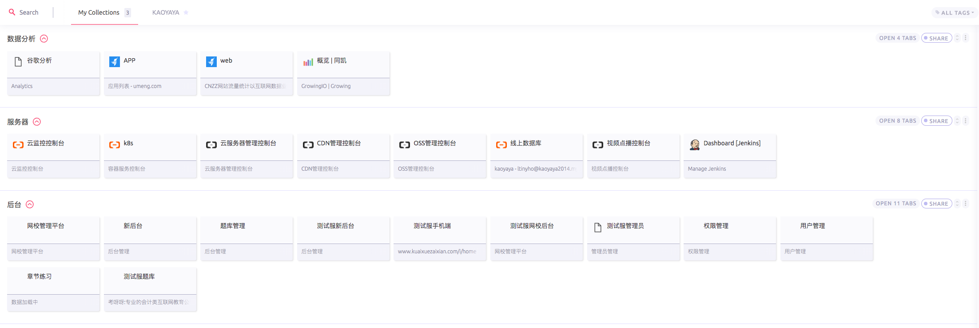This screenshot has width=979, height=328.
Task: Click the icon on 视频点播控制台 card
Action: click(x=598, y=144)
